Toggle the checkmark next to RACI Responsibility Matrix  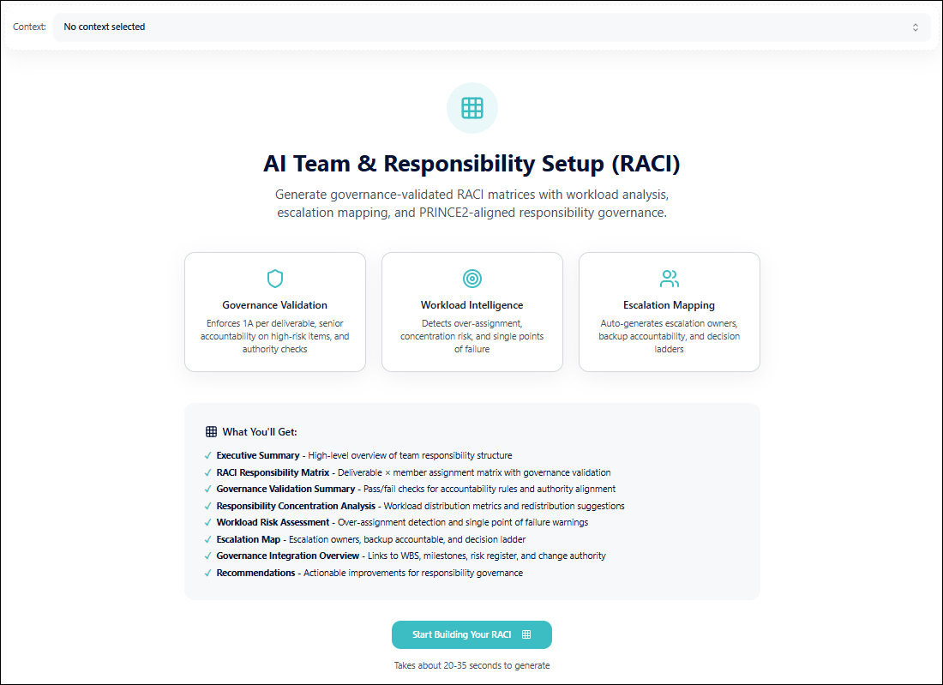[207, 472]
